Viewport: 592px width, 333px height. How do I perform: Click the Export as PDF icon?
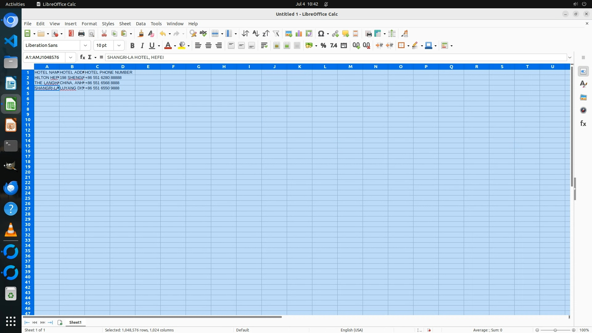click(x=71, y=34)
